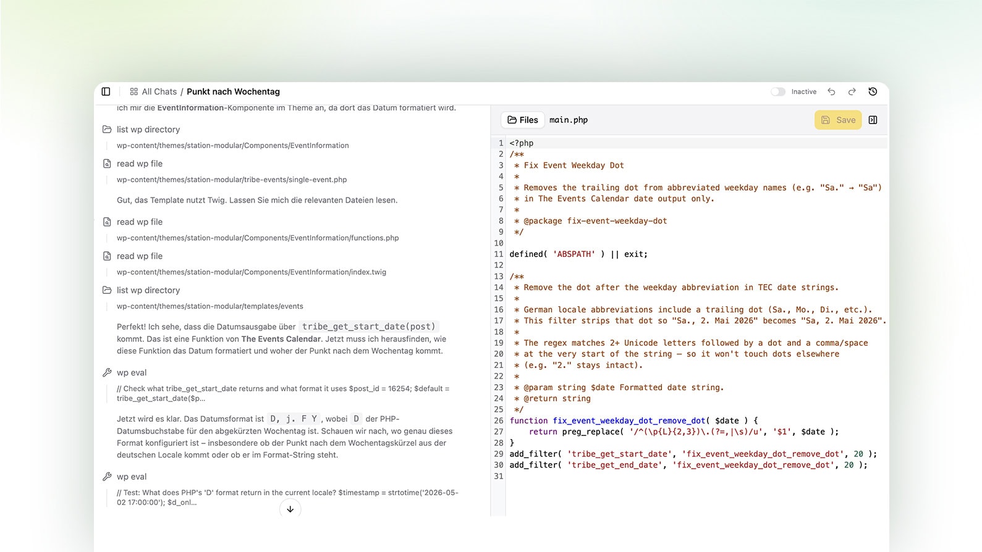This screenshot has height=552, width=982.
Task: Click file icon beside functions.php read step
Action: 107,222
